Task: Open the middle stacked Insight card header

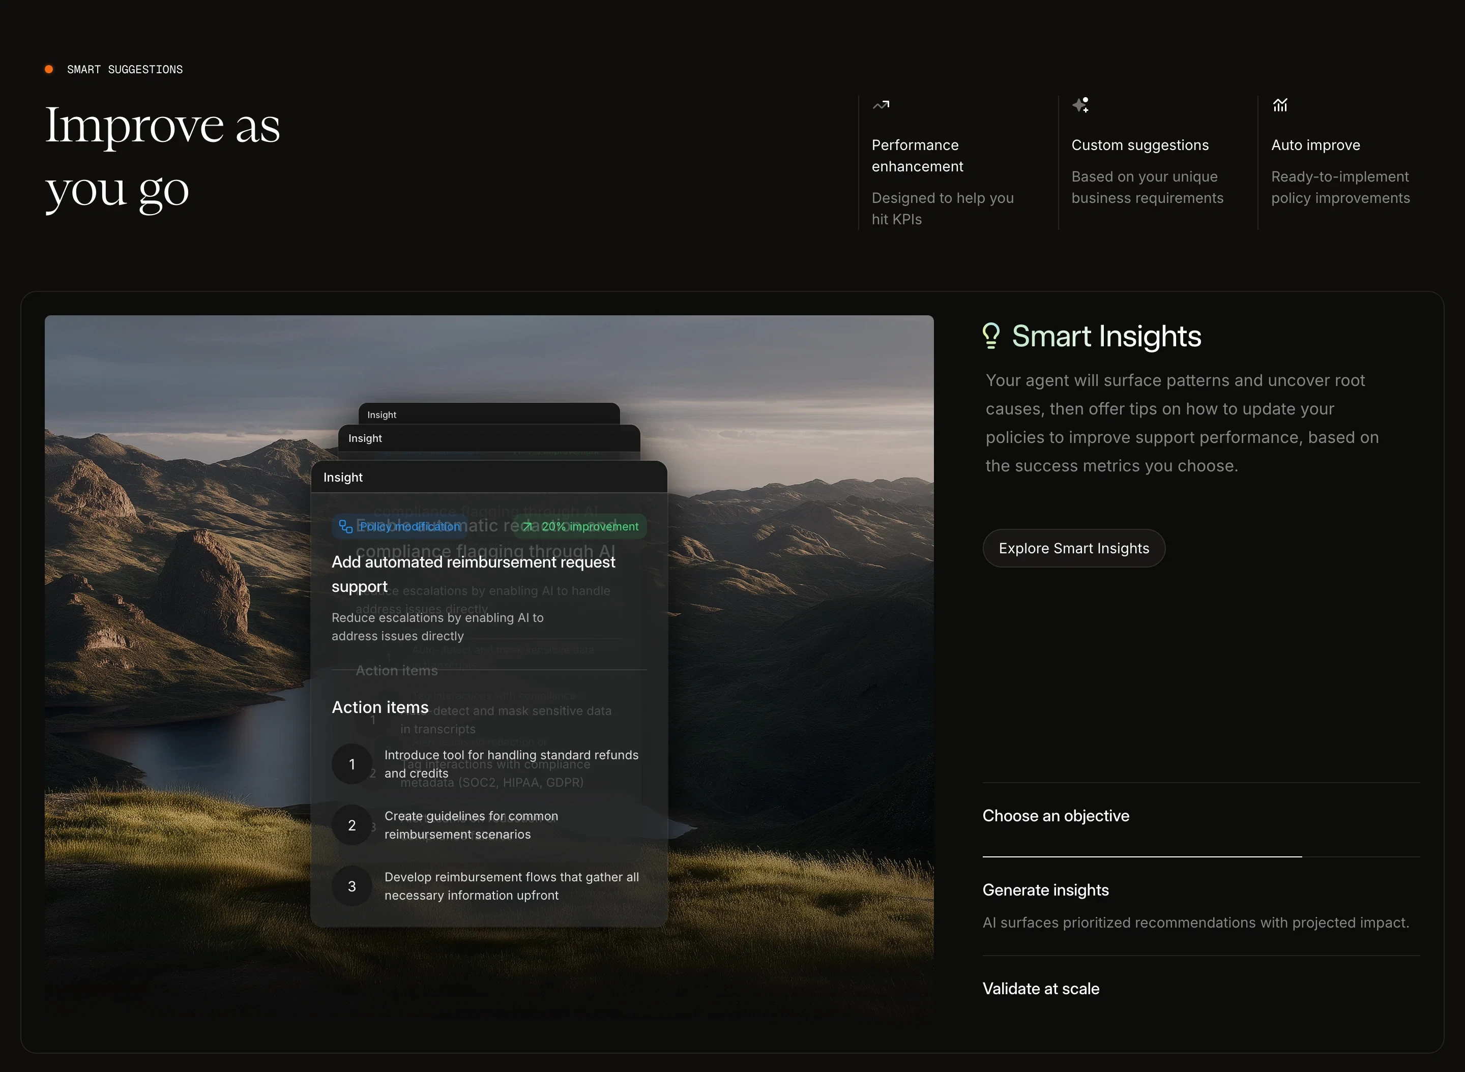Action: pos(489,439)
